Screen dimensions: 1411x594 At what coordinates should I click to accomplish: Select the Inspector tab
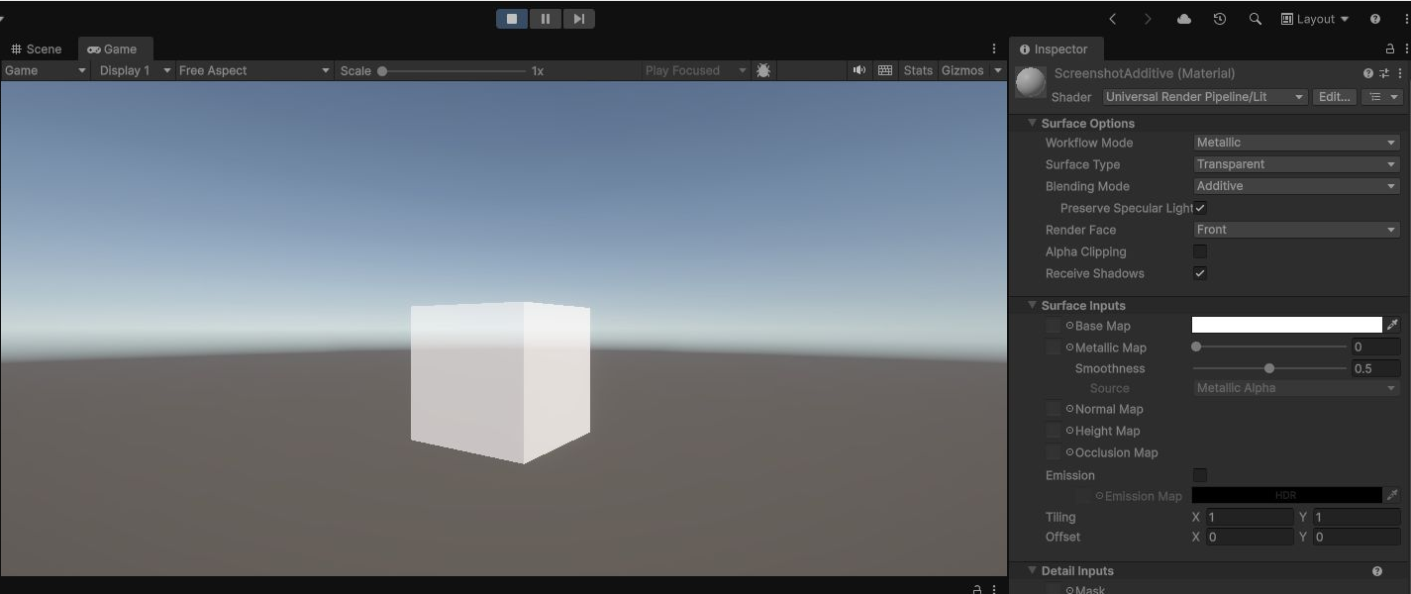click(1054, 49)
